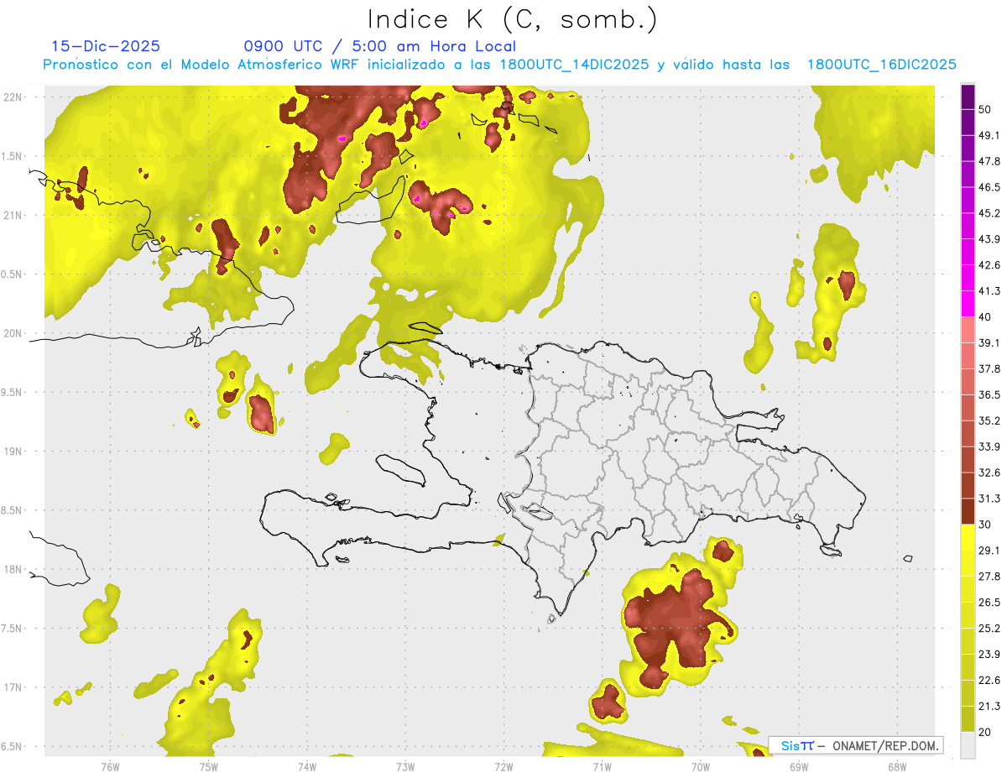The image size is (1007, 778).
Task: Click the "32.6" value on the color scale
Action: click(x=989, y=473)
